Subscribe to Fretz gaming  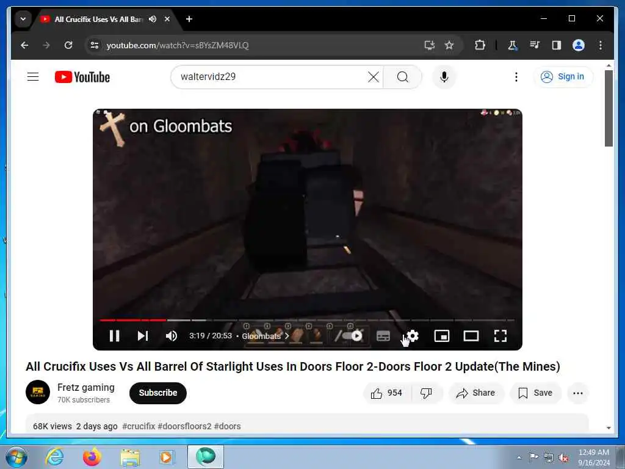(x=158, y=393)
